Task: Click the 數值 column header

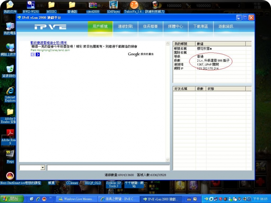Action: click(221, 44)
